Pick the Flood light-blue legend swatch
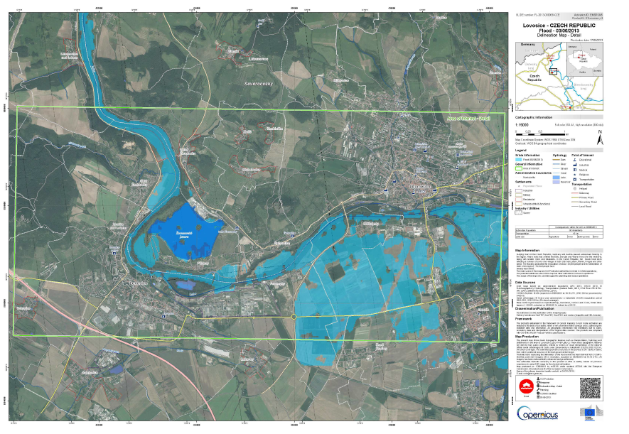The width and height of the screenshot is (629, 434). click(x=517, y=160)
